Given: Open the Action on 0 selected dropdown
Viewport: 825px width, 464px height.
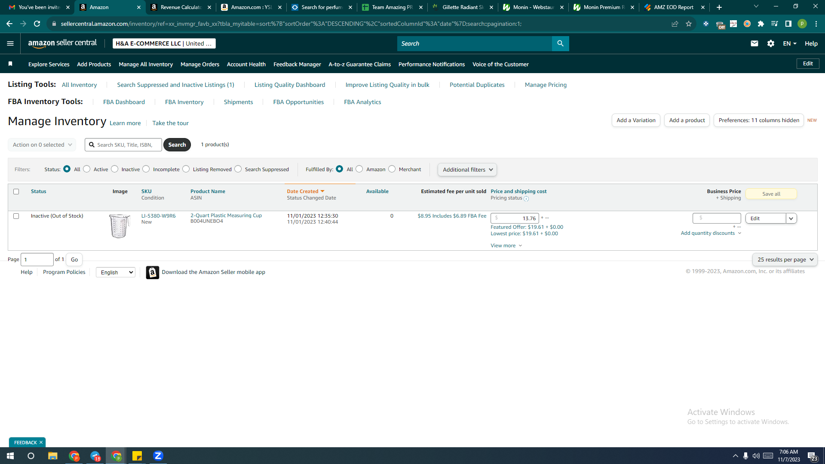Looking at the screenshot, I should [42, 145].
